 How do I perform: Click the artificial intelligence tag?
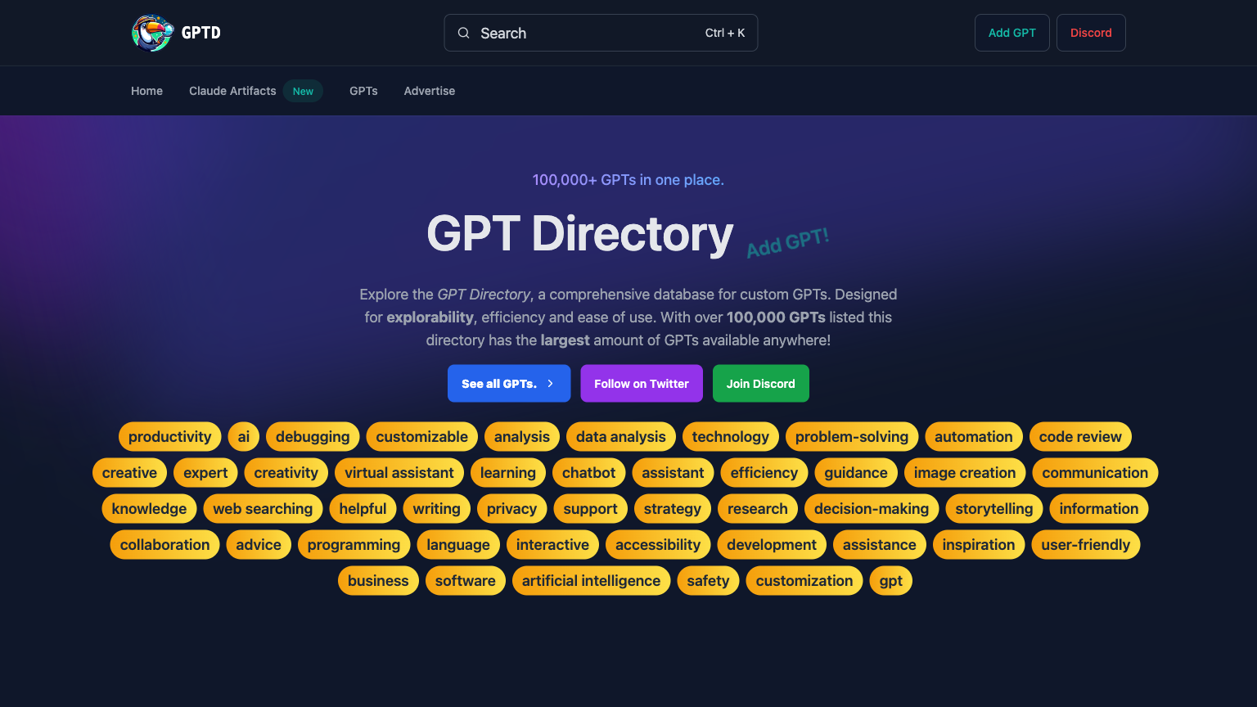(x=591, y=580)
